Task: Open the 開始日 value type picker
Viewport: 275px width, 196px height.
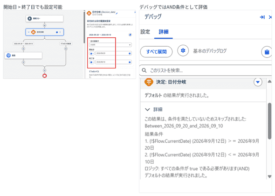Action: coord(92,53)
